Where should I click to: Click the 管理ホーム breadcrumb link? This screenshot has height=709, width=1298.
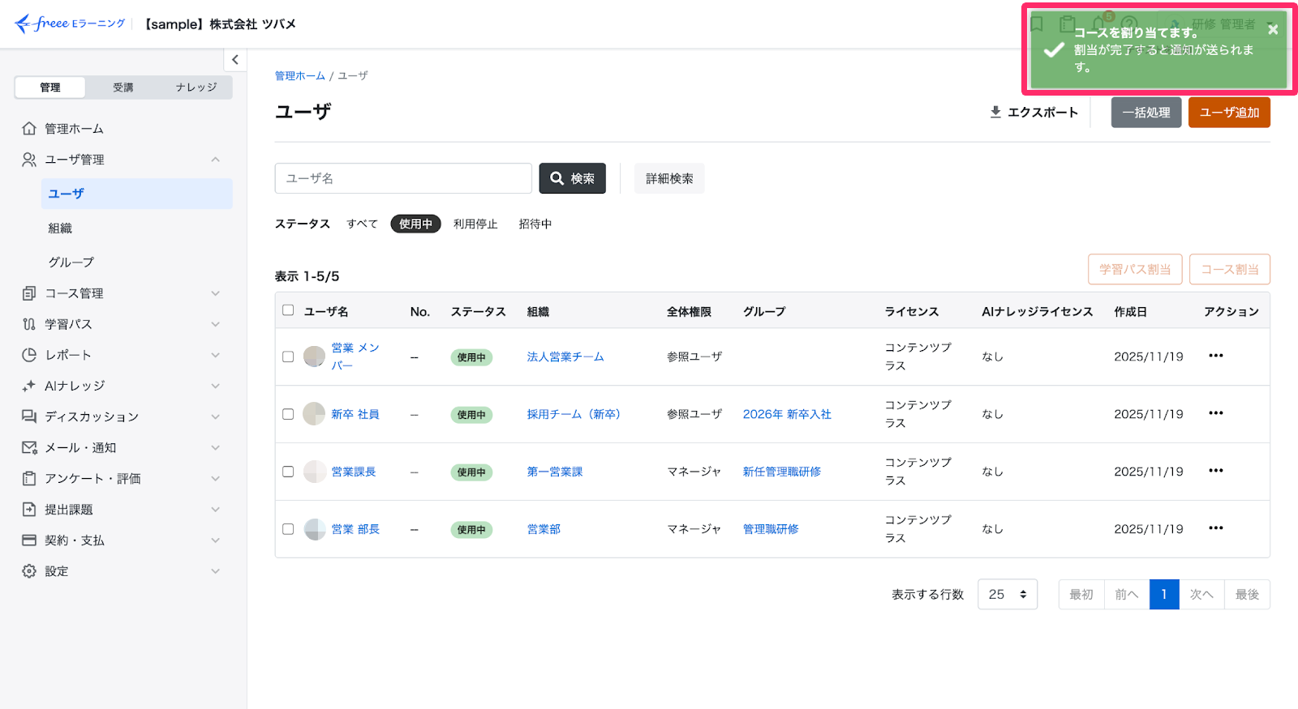tap(300, 76)
